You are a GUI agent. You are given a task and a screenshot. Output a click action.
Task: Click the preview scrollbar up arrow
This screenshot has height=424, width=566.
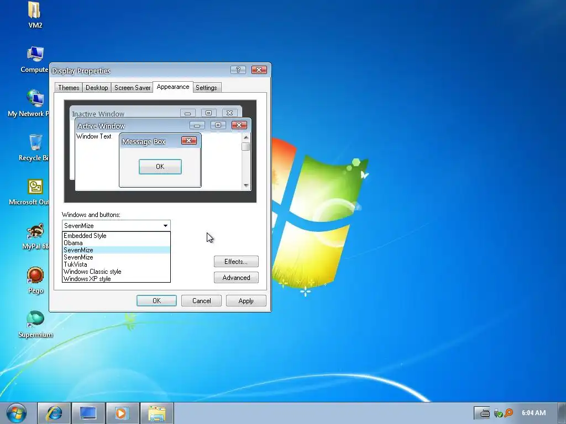click(246, 137)
